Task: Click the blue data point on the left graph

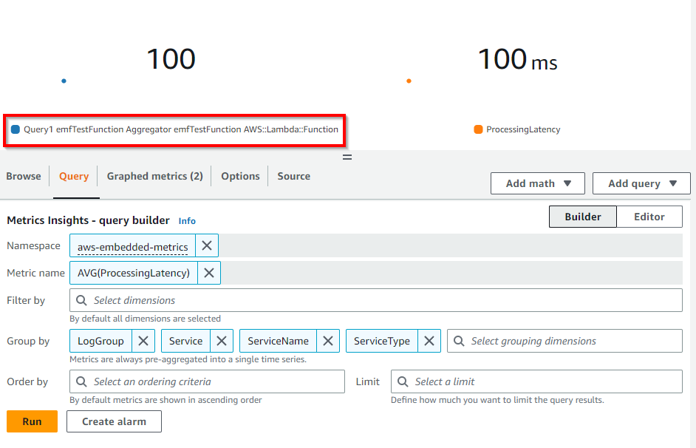Action: click(64, 81)
